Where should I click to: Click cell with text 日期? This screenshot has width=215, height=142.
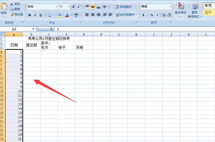pyautogui.click(x=14, y=45)
